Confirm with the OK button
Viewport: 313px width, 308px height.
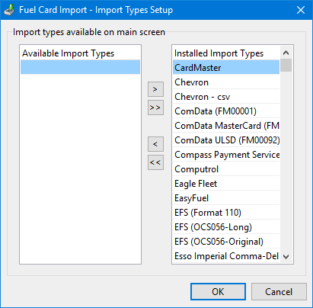tap(218, 292)
